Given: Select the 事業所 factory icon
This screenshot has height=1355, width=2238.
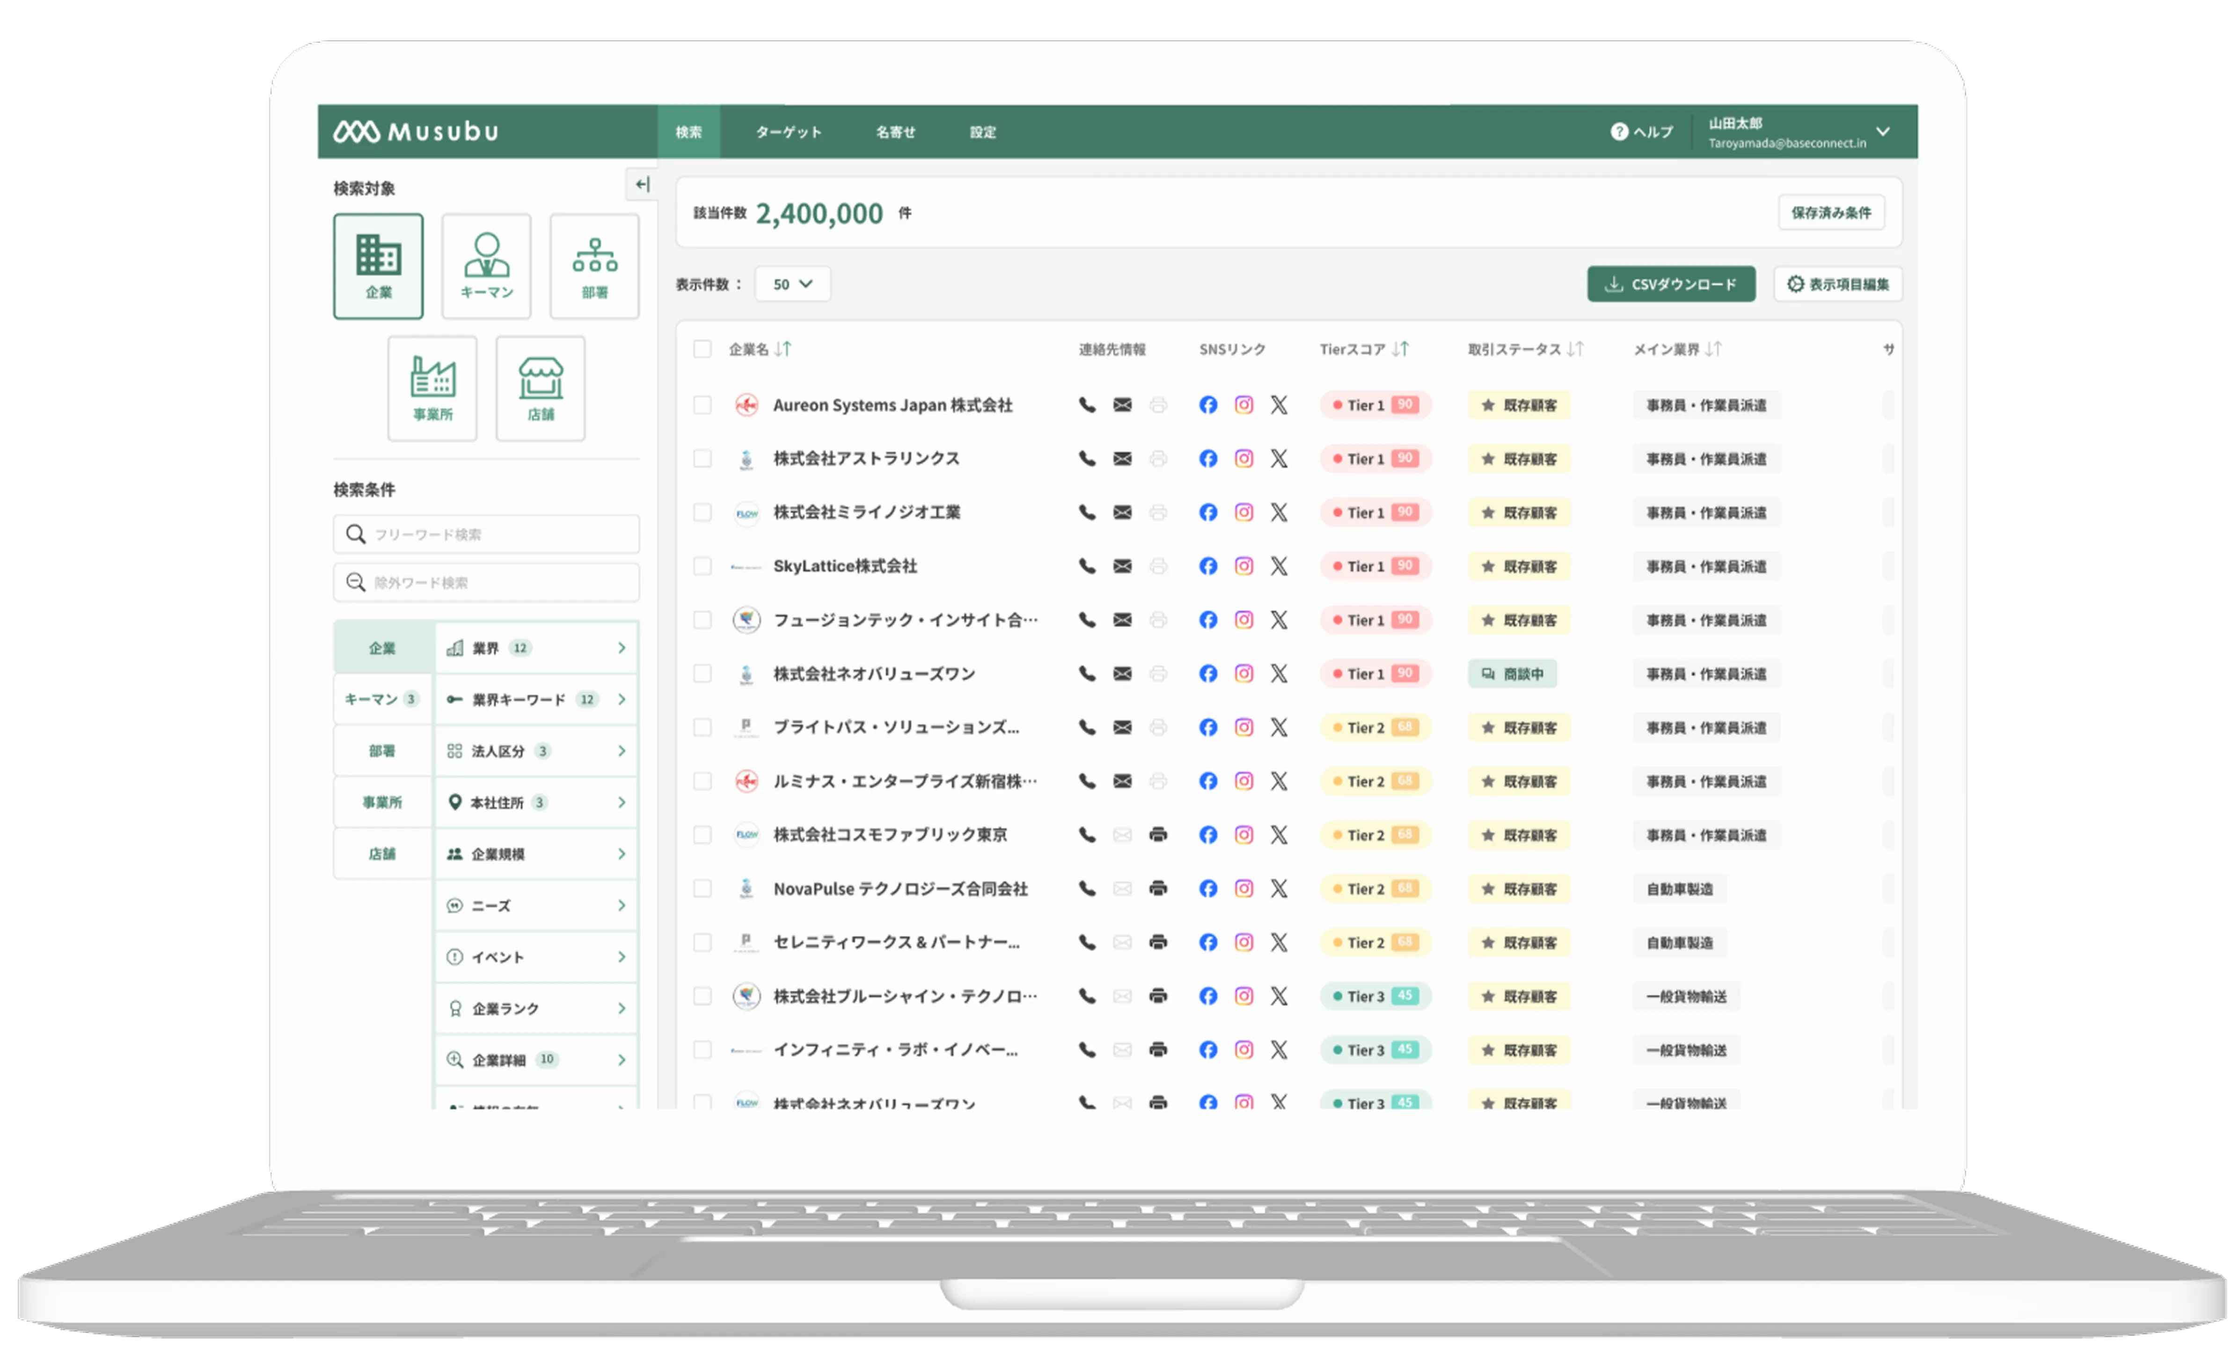Looking at the screenshot, I should 432,388.
